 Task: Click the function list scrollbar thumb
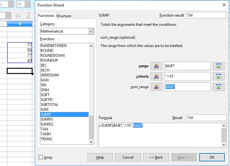[91, 127]
